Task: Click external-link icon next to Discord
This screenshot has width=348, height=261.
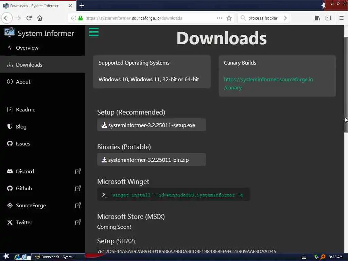Action: pyautogui.click(x=78, y=171)
